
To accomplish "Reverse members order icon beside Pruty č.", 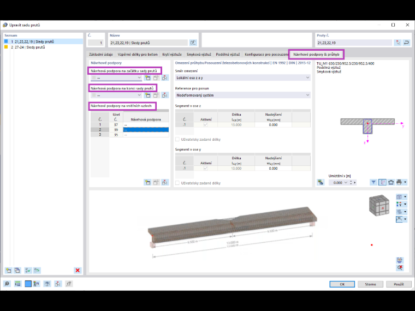I will click(x=406, y=43).
